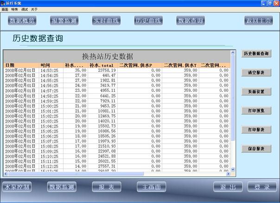Viewport: 280px width, 203px height.
Task: Open 水泵控制 pump control
Action: 17,187
